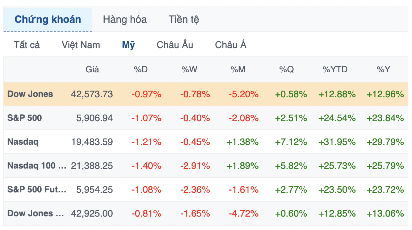Select the Việt Nam market filter
Viewport: 412px width, 230px height.
point(81,45)
